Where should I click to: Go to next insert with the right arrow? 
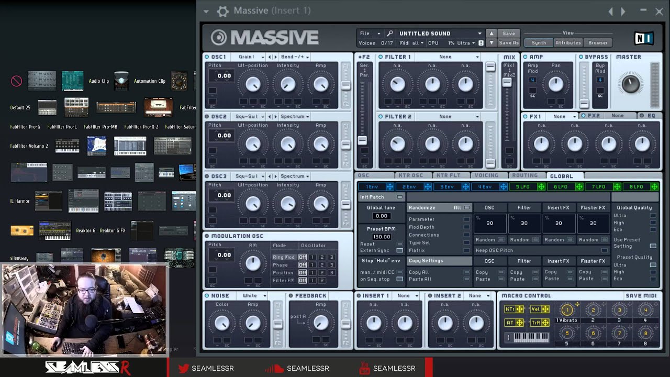(623, 11)
